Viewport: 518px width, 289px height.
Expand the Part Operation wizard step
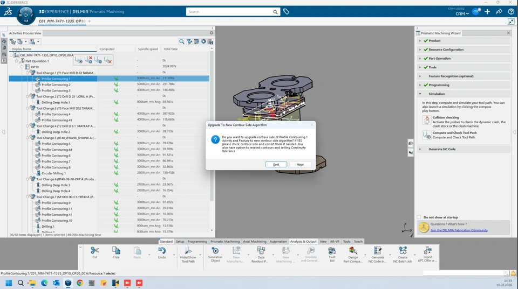[420, 58]
